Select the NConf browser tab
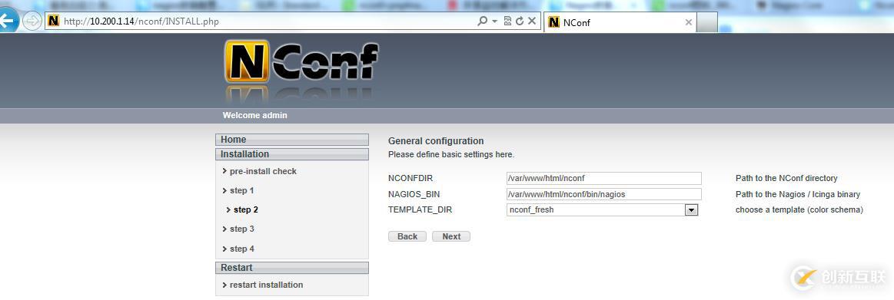Image resolution: width=894 pixels, height=300 pixels. tap(620, 22)
